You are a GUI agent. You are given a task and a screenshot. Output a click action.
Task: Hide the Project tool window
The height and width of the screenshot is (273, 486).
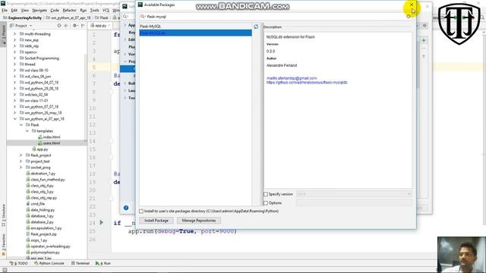83,26
